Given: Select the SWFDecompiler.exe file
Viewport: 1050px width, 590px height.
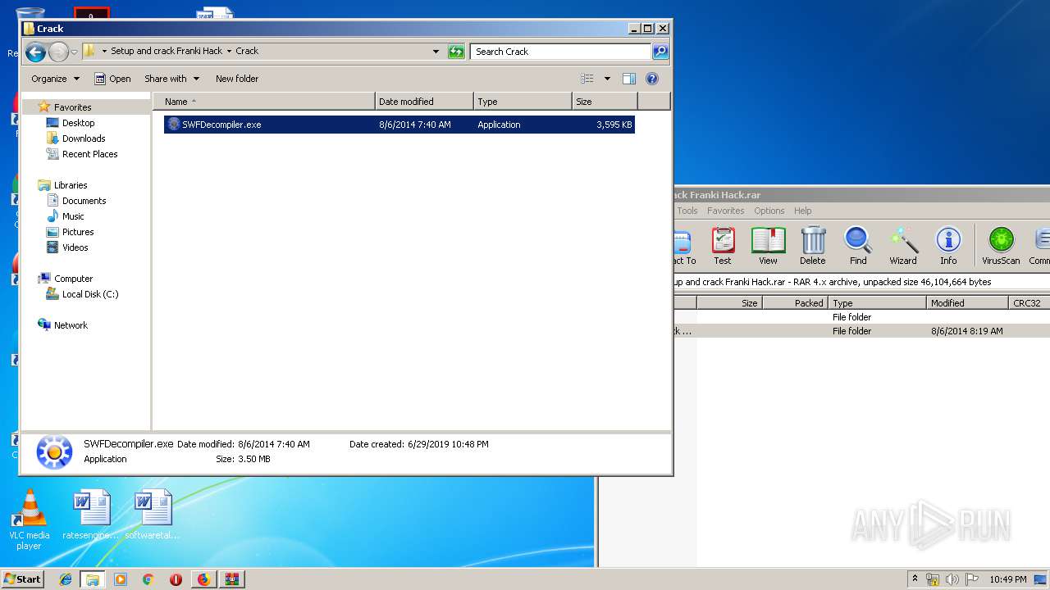Looking at the screenshot, I should tap(399, 125).
